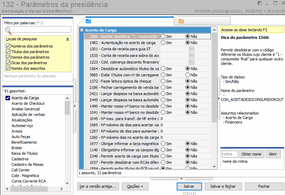
Task: Click the maximize window icon
Action: [275, 3]
